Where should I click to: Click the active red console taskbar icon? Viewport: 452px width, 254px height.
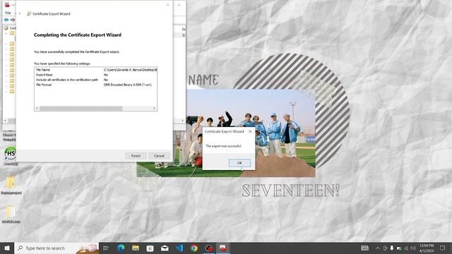[x=223, y=248]
